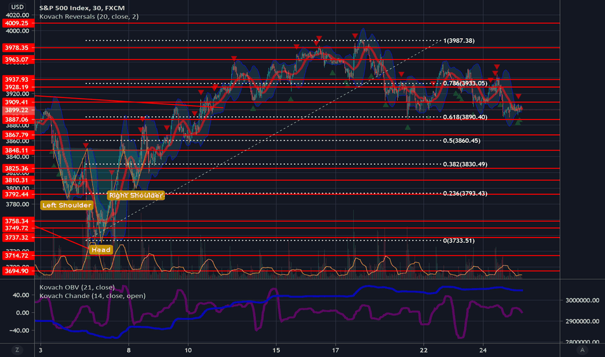Image resolution: width=605 pixels, height=357 pixels.
Task: Click date 10 on the time axis
Action: [188, 351]
